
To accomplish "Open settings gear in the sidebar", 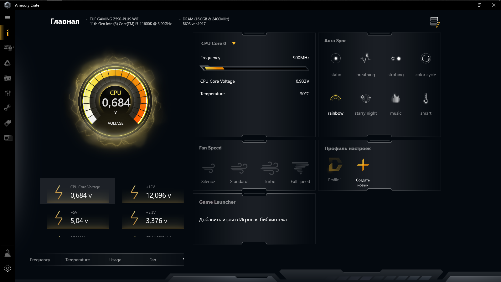I will 8,268.
